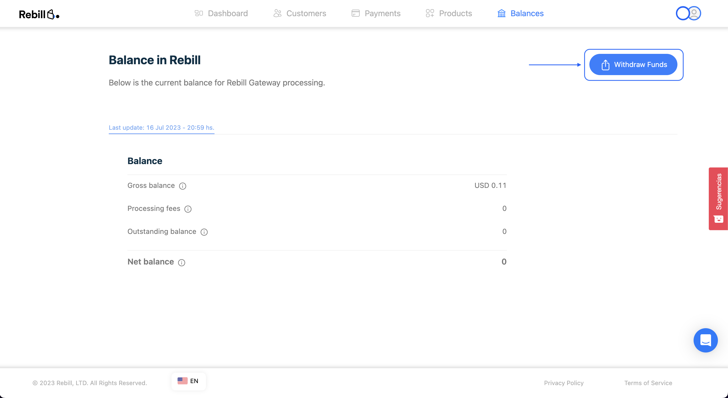Click the Customers people icon

(277, 13)
